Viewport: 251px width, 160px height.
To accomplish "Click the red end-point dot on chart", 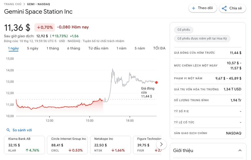I will point(156,82).
